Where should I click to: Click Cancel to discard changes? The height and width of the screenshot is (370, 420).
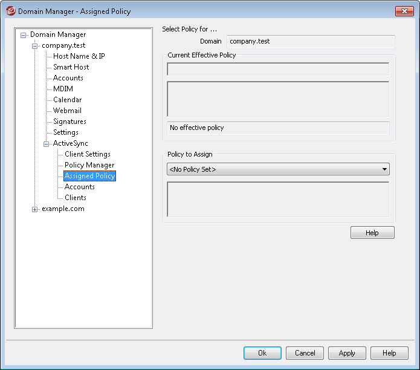pyautogui.click(x=305, y=353)
